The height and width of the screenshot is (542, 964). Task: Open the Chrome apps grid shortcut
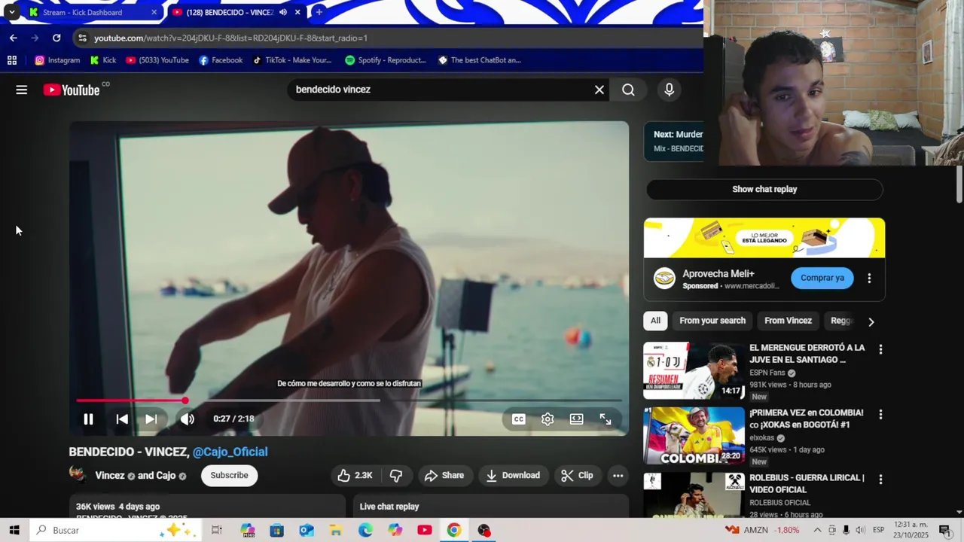(x=11, y=60)
